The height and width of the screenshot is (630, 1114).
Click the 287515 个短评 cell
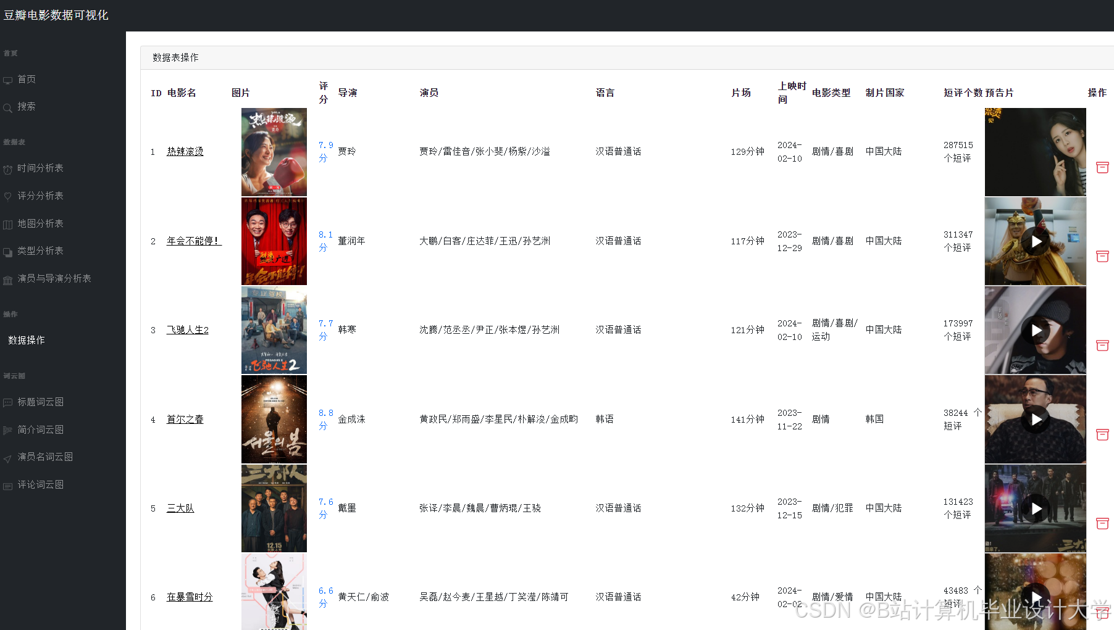(958, 152)
